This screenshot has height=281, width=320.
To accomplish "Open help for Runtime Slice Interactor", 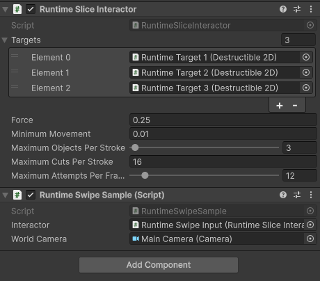I will [x=283, y=9].
